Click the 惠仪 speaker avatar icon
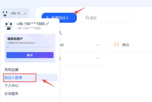Screen dimensions: 152x102 [x=117, y=45]
